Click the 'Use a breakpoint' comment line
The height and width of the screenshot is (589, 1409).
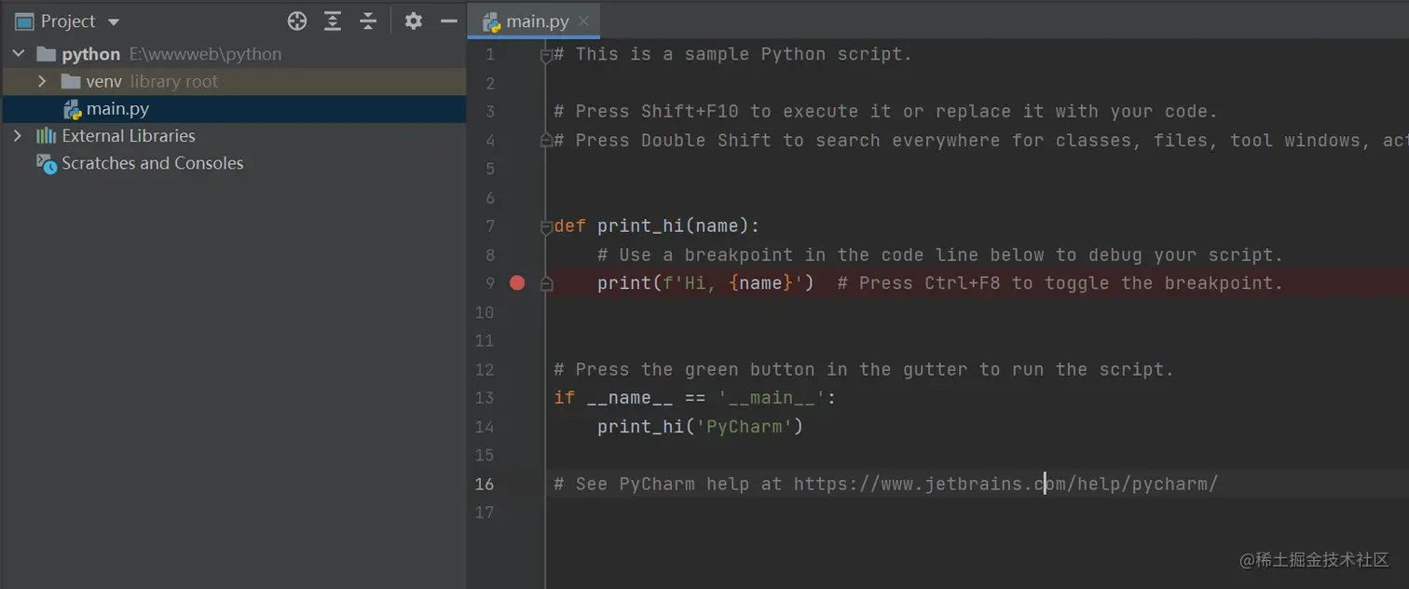(x=940, y=254)
